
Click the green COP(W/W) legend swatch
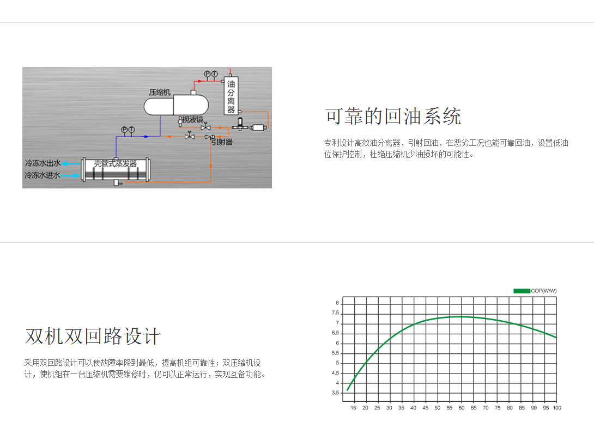click(521, 291)
